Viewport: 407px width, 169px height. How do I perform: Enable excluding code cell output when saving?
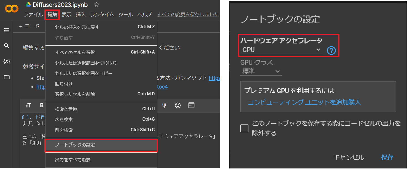point(244,128)
